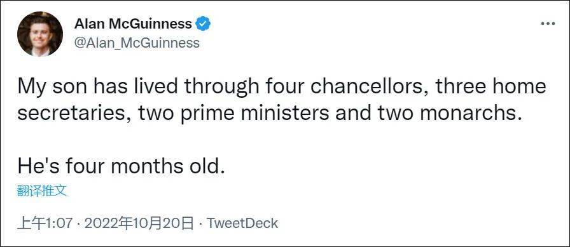570x247 pixels.
Task: Click the 翻译推文 translate tweet link
Action: click(x=42, y=190)
